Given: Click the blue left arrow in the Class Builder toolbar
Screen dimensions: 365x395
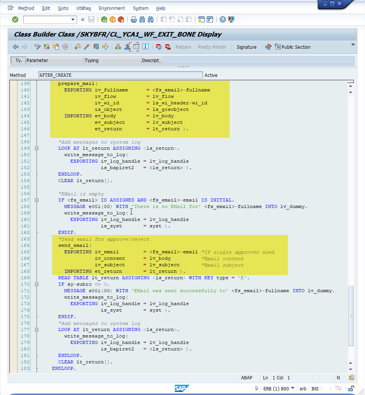Looking at the screenshot, I should point(16,47).
